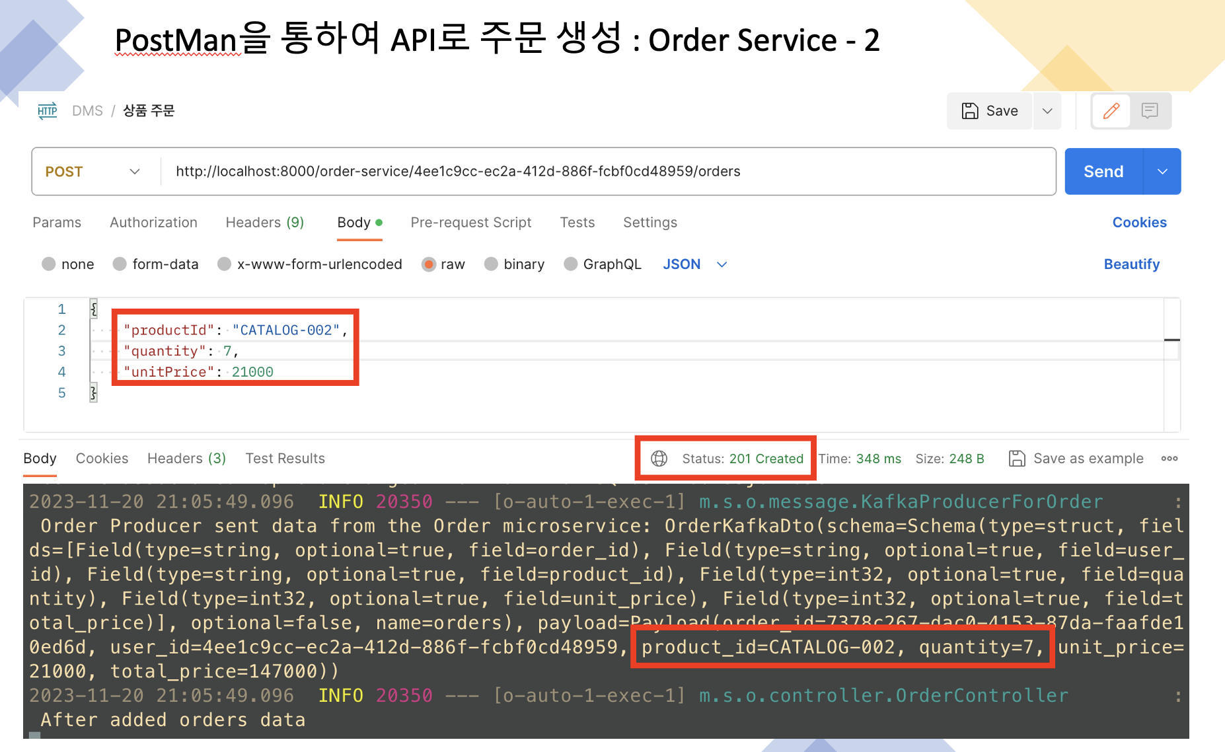Open the Headers (9) request tab

tap(265, 223)
